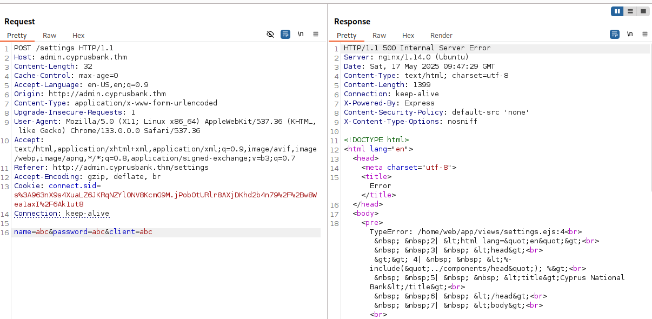Select the combined tabbed layout icon
Screen dimensions: 652x319
[x=643, y=11]
